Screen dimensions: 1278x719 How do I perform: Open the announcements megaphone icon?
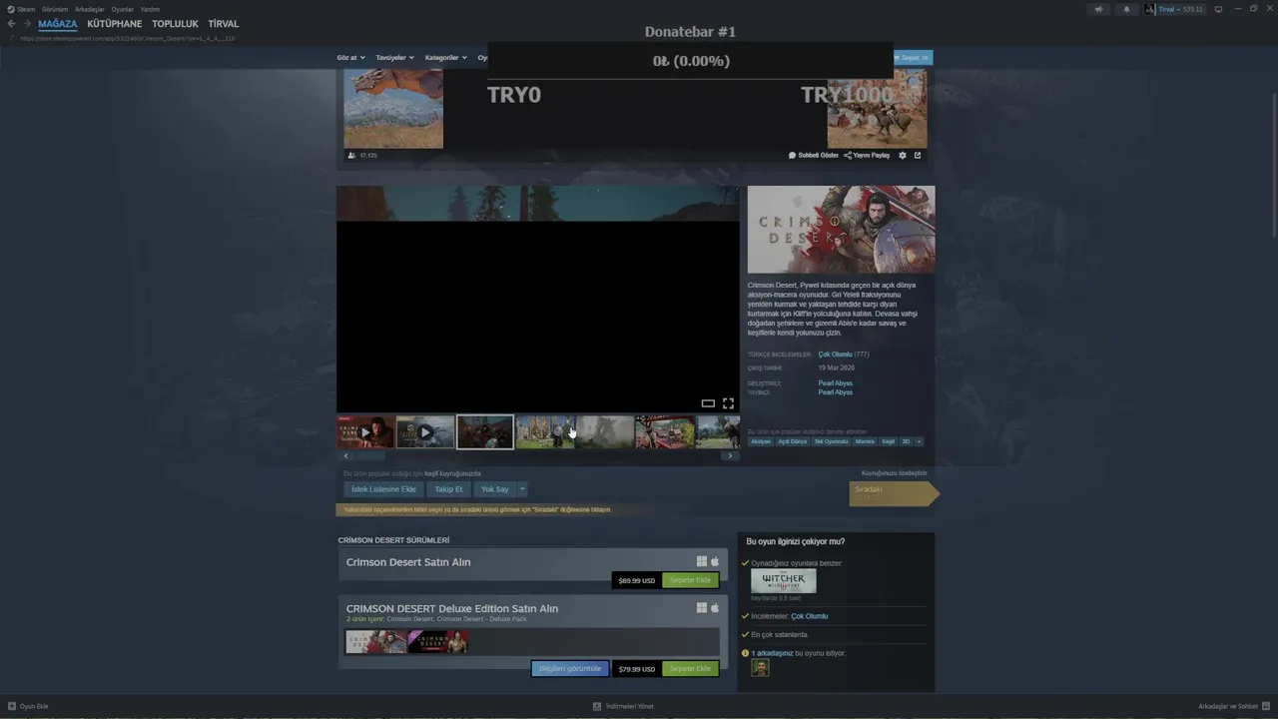(1098, 9)
